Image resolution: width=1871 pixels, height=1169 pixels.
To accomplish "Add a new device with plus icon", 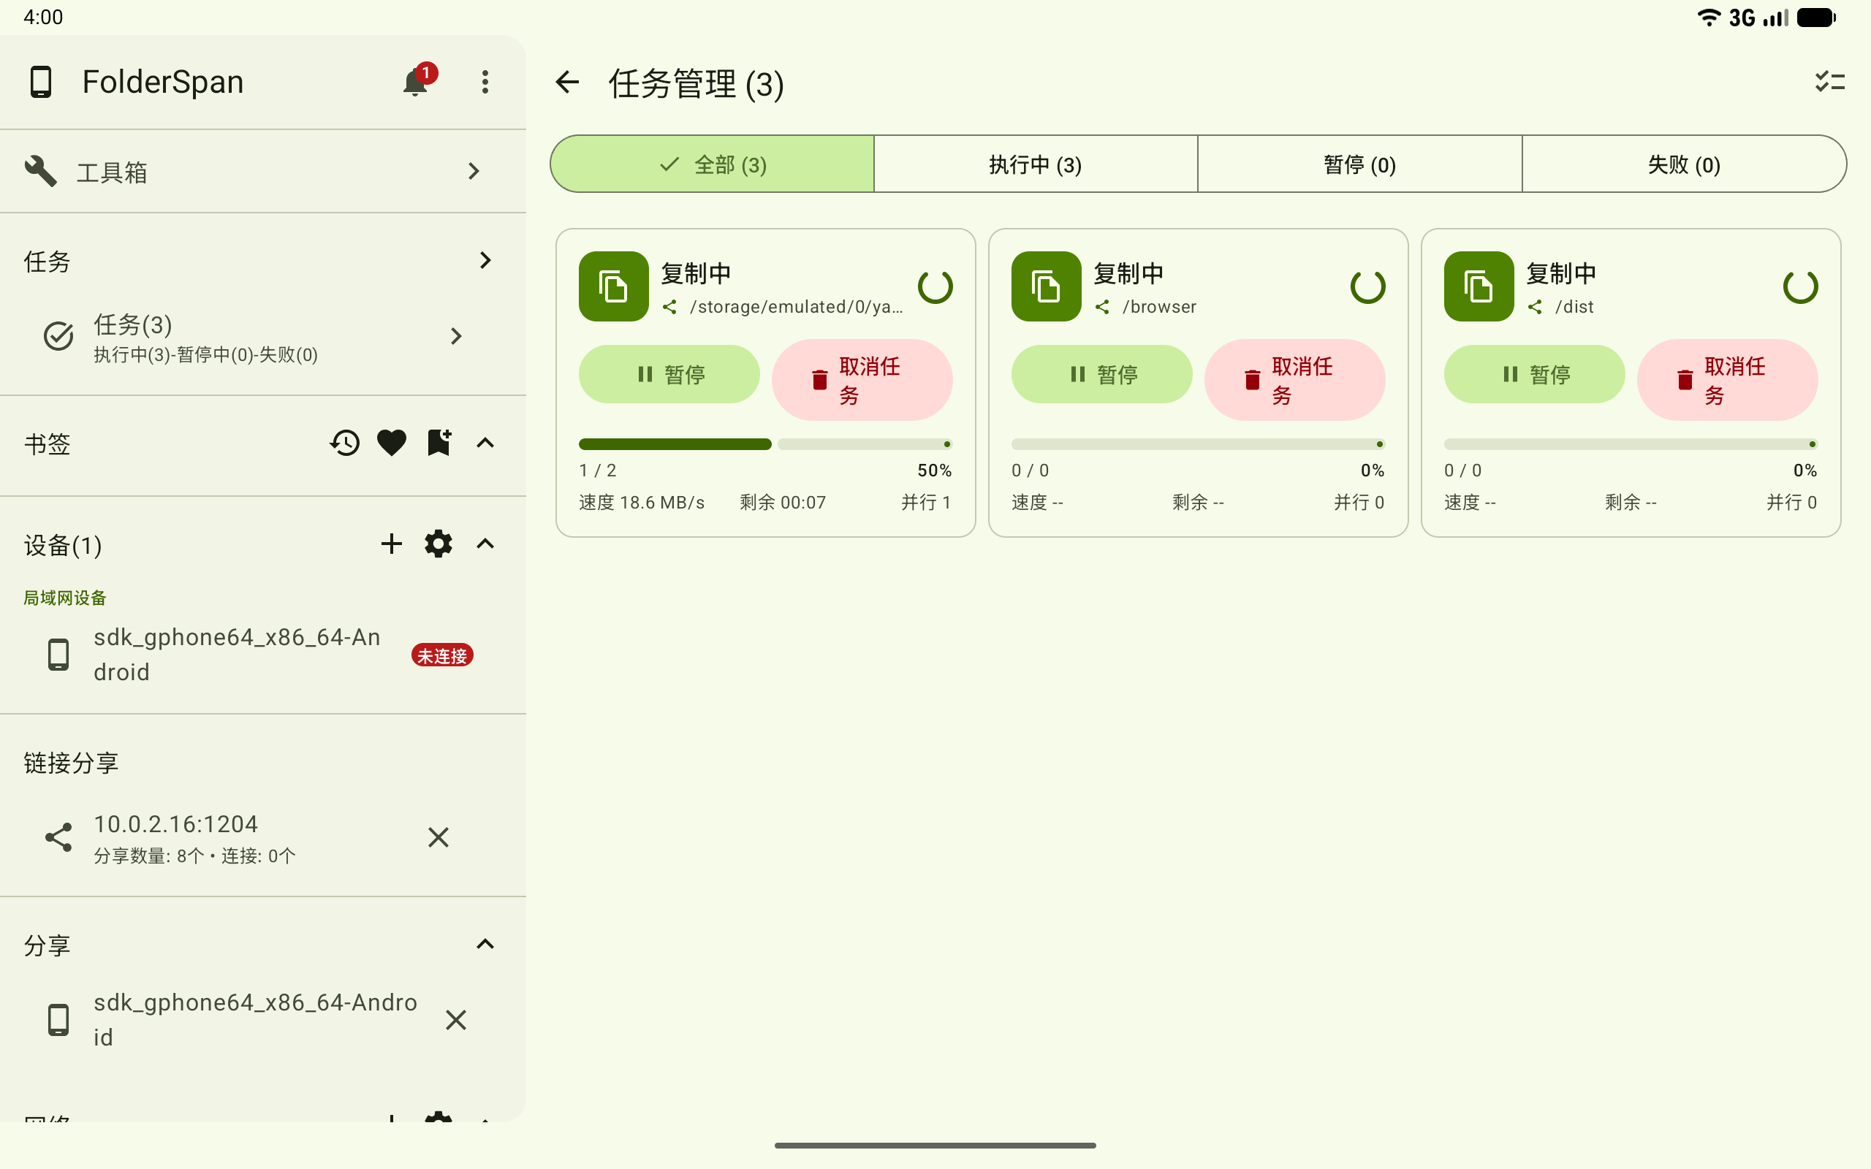I will click(x=392, y=544).
